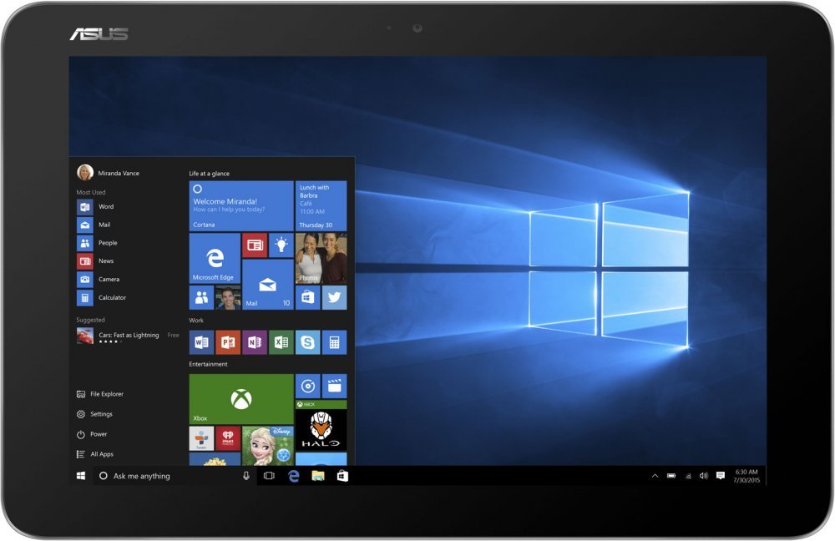The image size is (835, 541).
Task: Open the Mail tile showing 10
Action: point(268,285)
